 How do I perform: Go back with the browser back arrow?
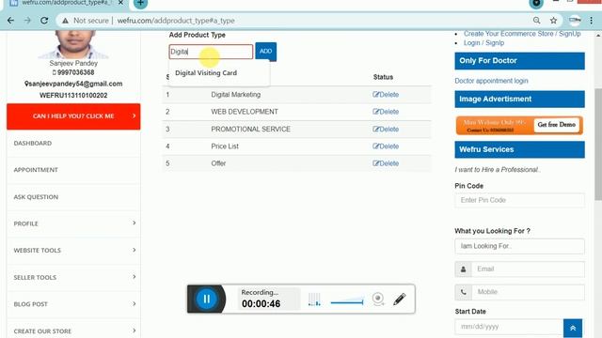(10, 21)
